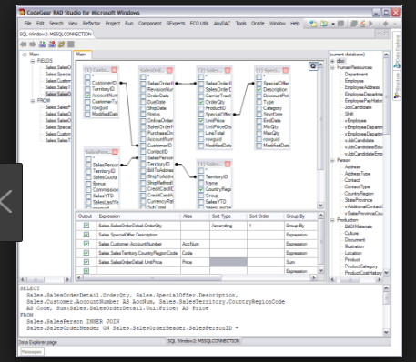The height and width of the screenshot is (362, 416).
Task: Click the grid horizontal scrollbar thumb
Action: pyautogui.click(x=153, y=277)
